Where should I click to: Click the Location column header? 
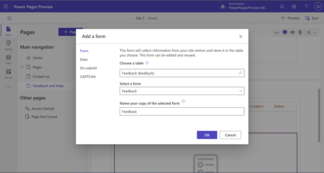[x=257, y=106]
